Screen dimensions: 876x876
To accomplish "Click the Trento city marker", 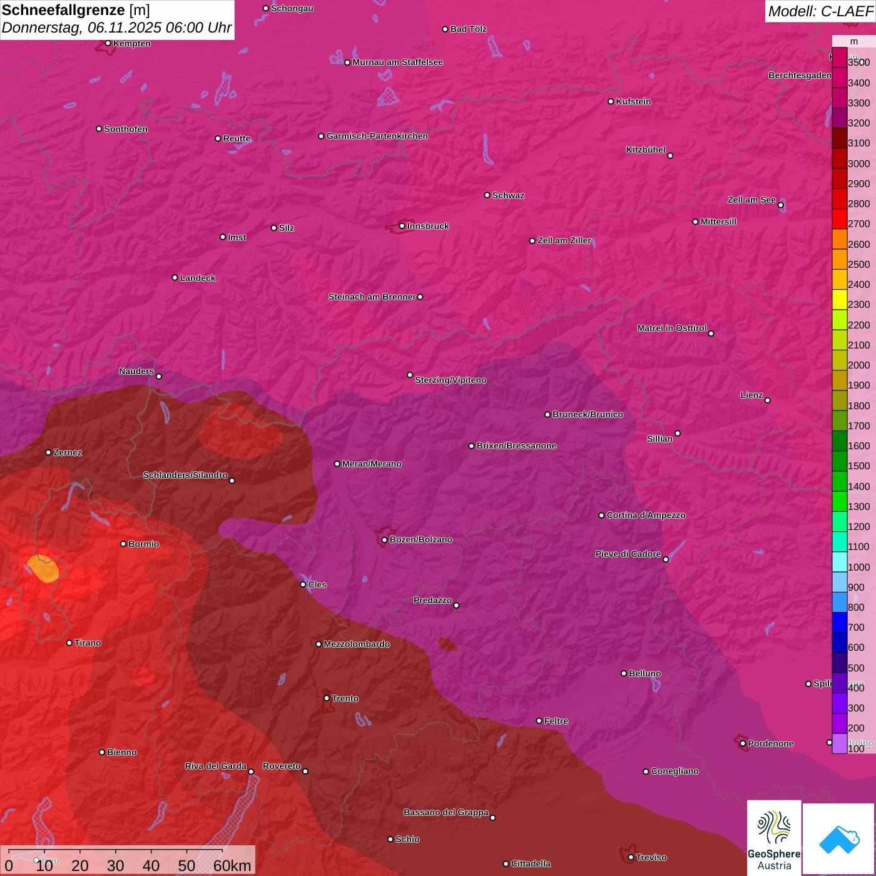I will click(x=327, y=698).
